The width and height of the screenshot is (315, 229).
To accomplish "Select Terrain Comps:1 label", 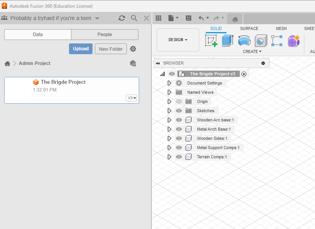I will pyautogui.click(x=212, y=157).
